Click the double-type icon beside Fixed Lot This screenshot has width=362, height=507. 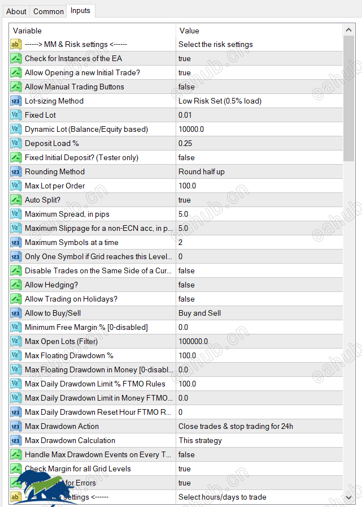point(15,115)
